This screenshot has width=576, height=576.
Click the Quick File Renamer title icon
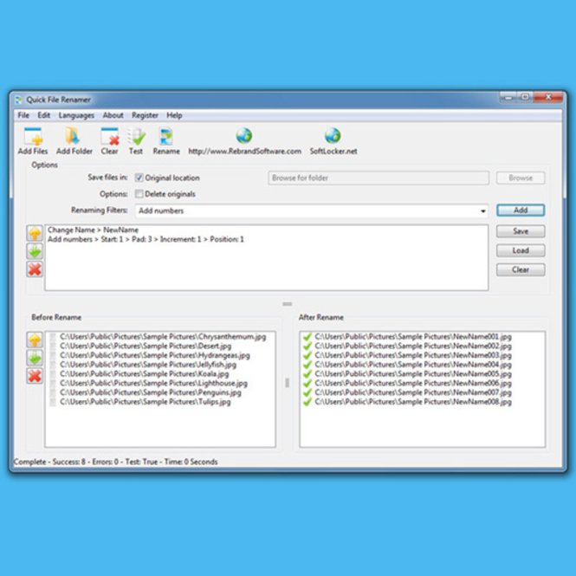[18, 100]
